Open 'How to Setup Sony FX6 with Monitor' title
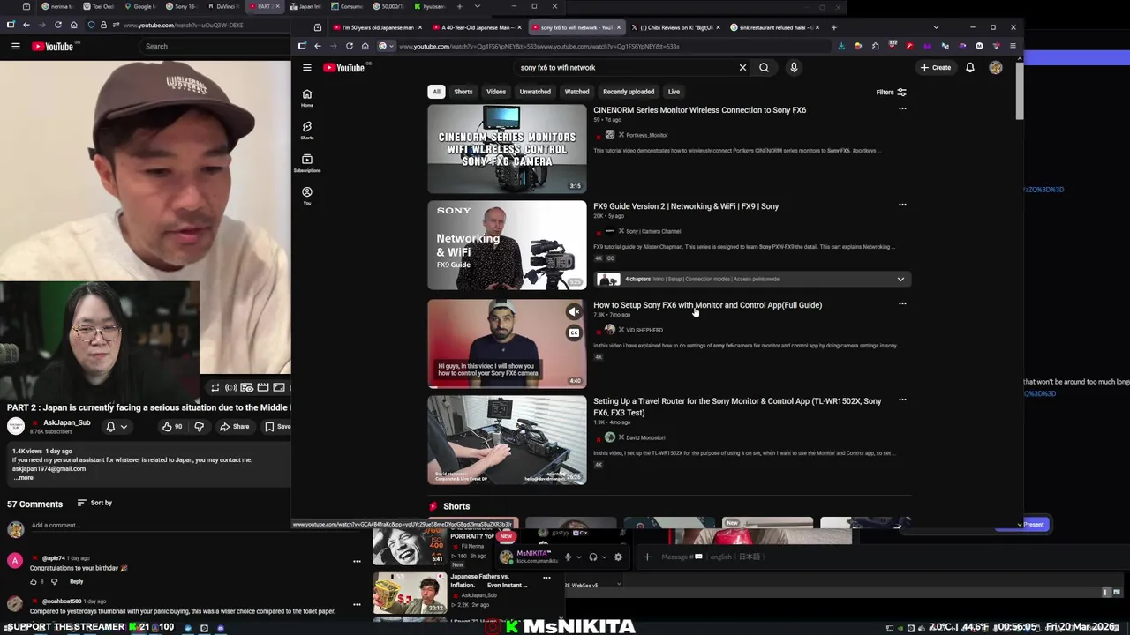The width and height of the screenshot is (1130, 635). pyautogui.click(x=707, y=305)
